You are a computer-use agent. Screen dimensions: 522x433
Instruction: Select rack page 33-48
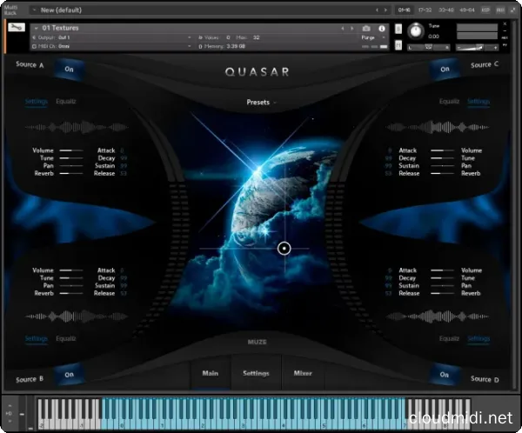point(445,10)
